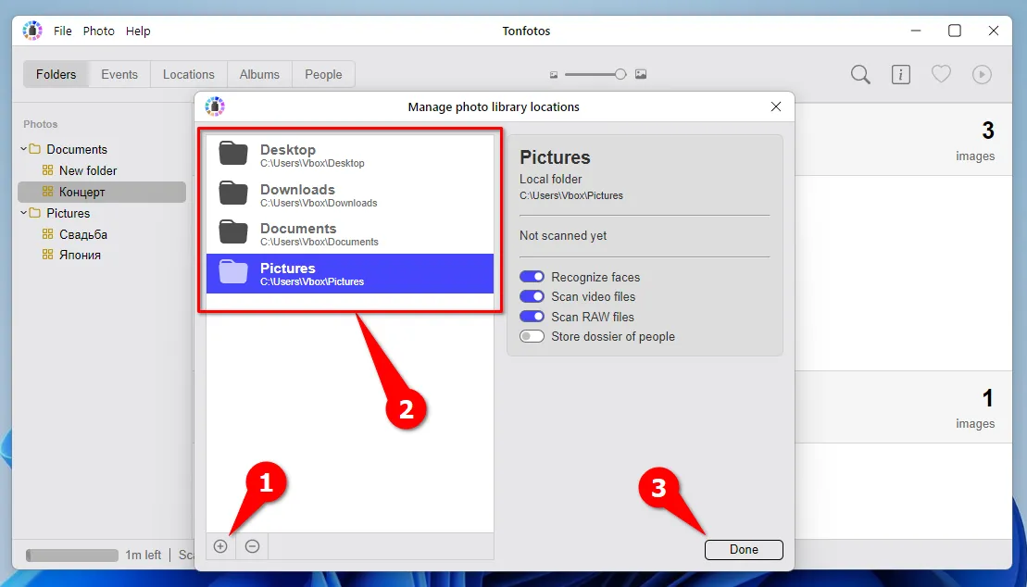Toggle the Recognize faces switch

tap(532, 277)
